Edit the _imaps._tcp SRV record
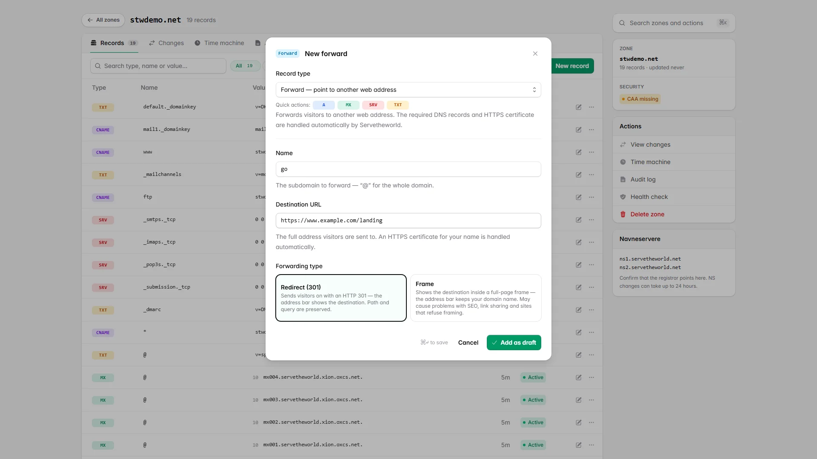This screenshot has height=459, width=817. point(578,242)
